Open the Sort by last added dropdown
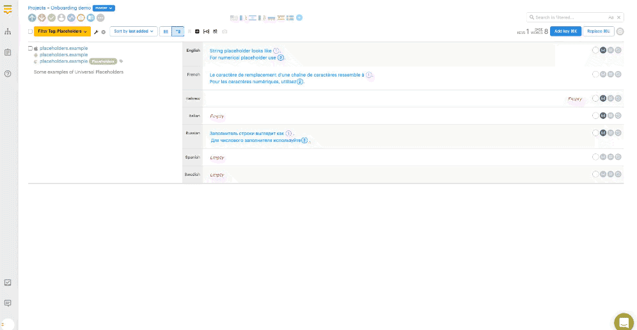Viewport: 637px width, 330px height. 134,31
